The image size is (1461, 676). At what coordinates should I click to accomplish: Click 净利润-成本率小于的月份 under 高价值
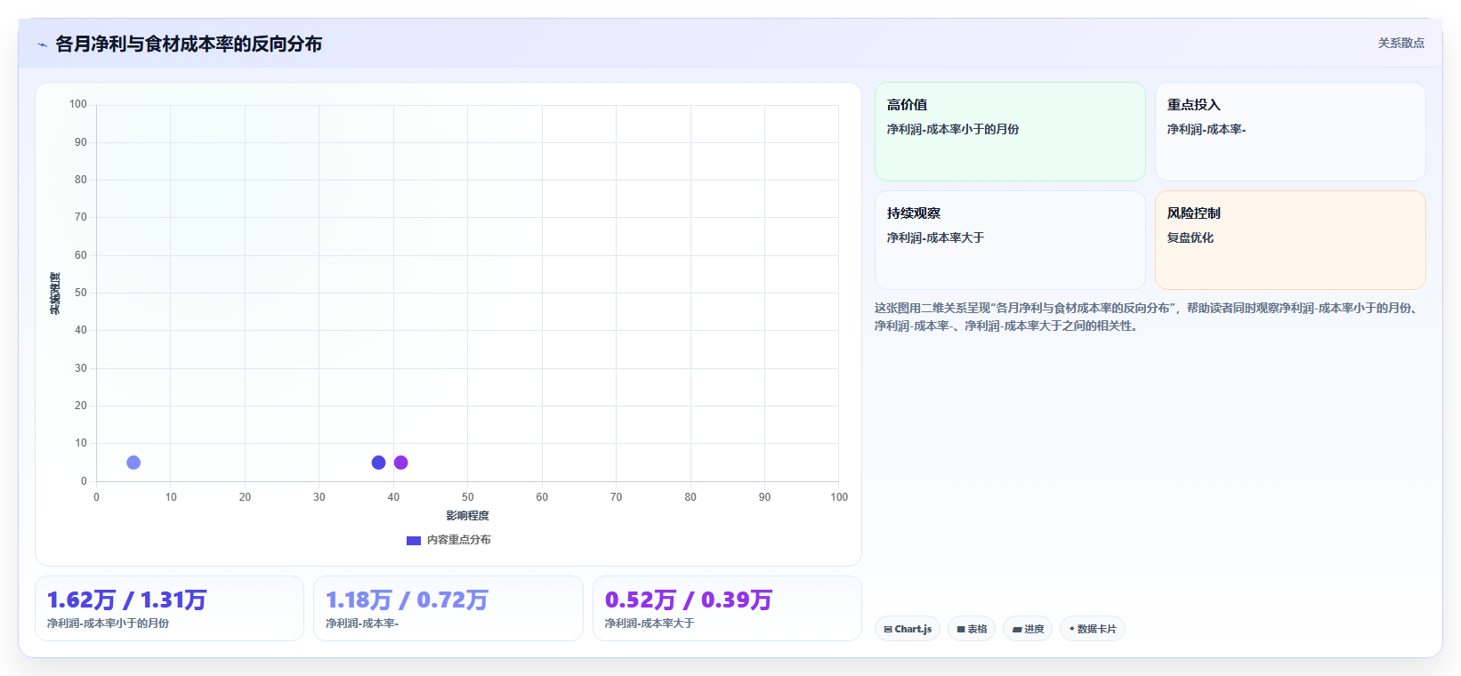click(x=953, y=129)
